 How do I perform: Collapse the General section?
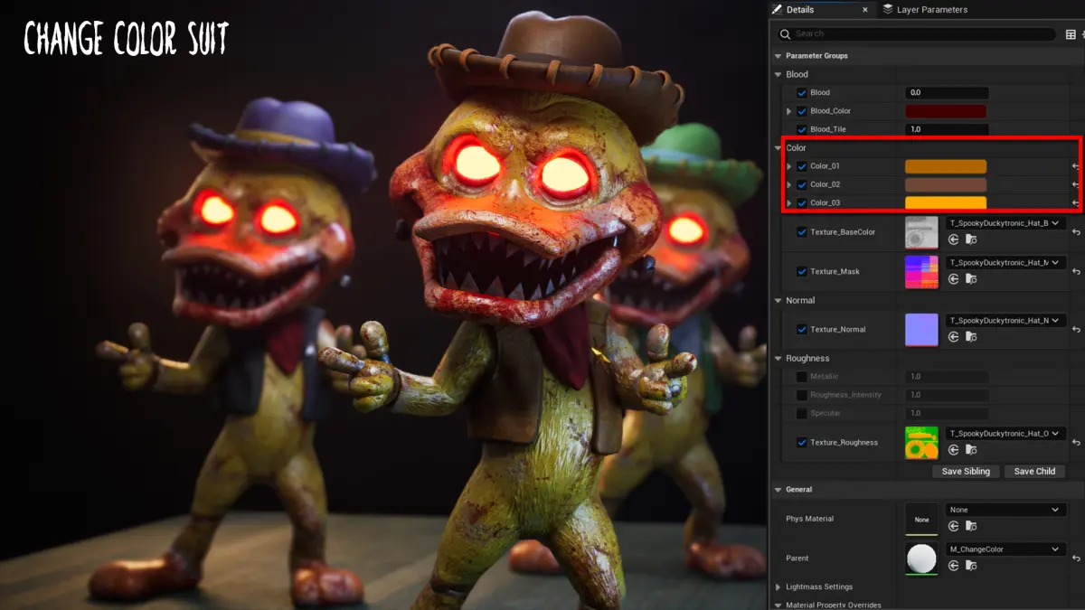coord(777,490)
